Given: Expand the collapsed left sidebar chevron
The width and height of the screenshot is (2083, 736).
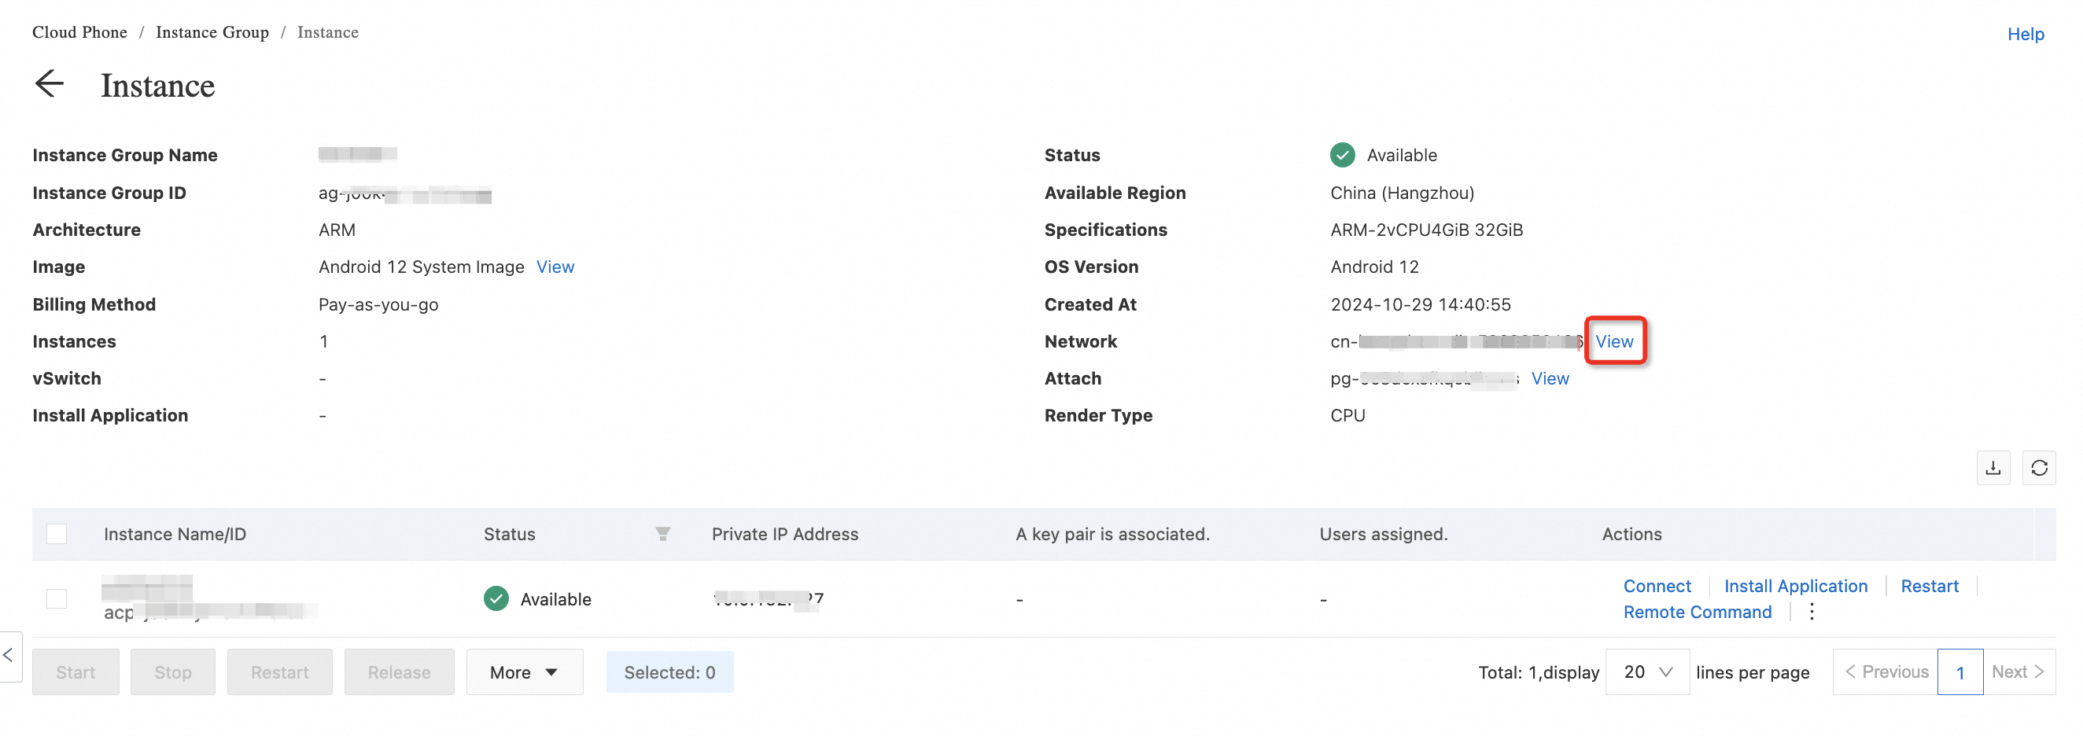Looking at the screenshot, I should click(9, 655).
